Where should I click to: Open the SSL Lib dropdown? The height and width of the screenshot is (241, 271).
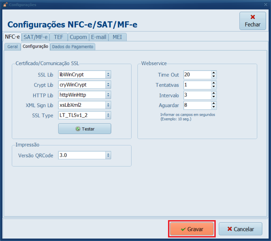point(108,75)
